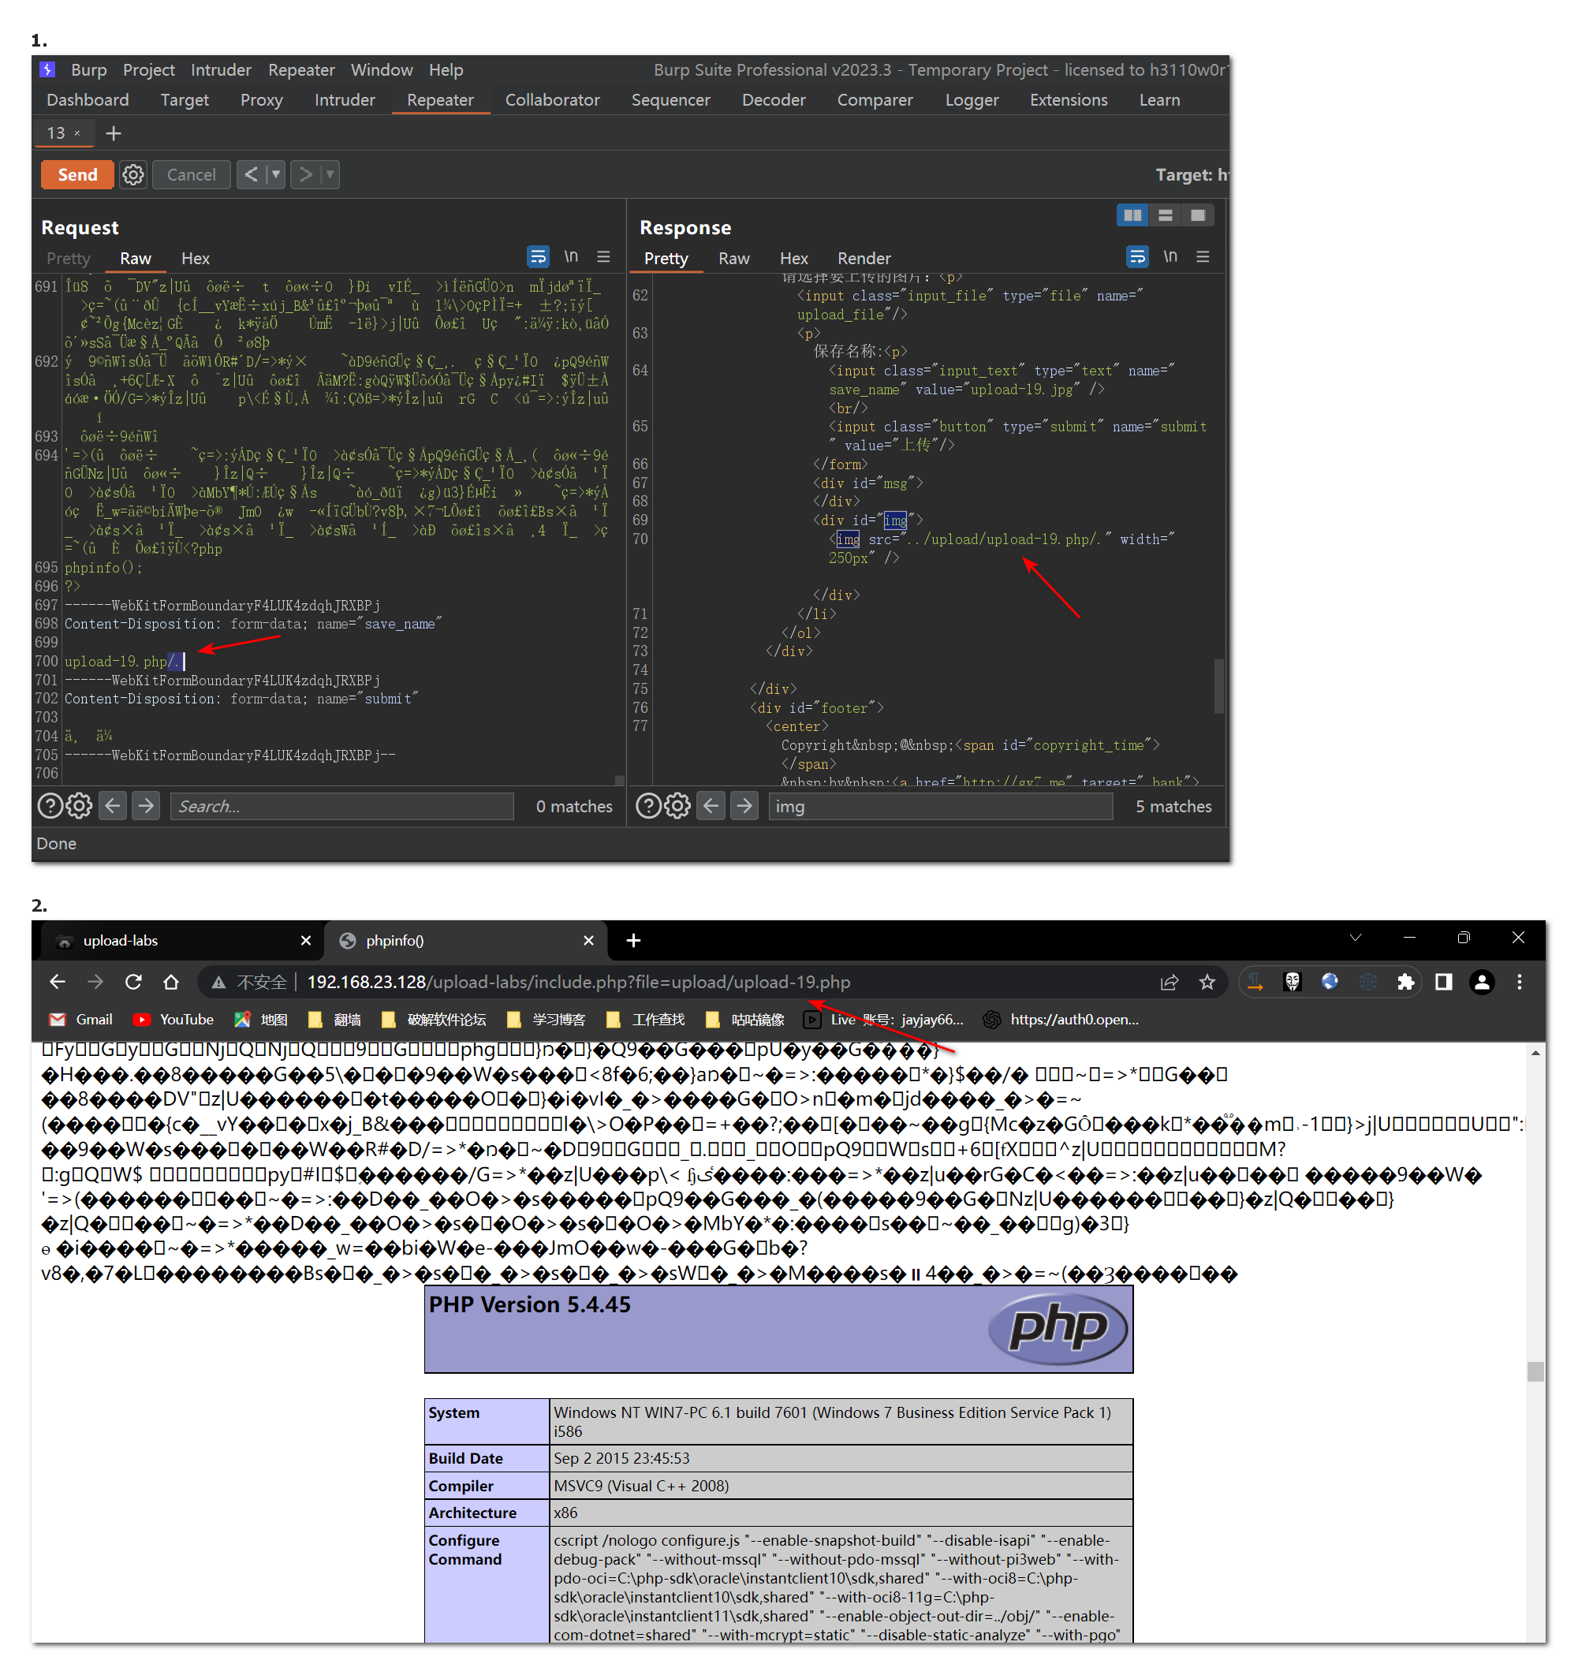Image resolution: width=1578 pixels, height=1675 pixels.
Task: Toggle word wrap in Request panel
Action: pos(538,256)
